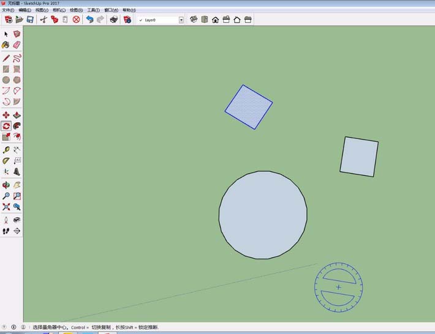Image resolution: width=435 pixels, height=334 pixels.
Task: Open the 文件(F) menu
Action: point(8,10)
